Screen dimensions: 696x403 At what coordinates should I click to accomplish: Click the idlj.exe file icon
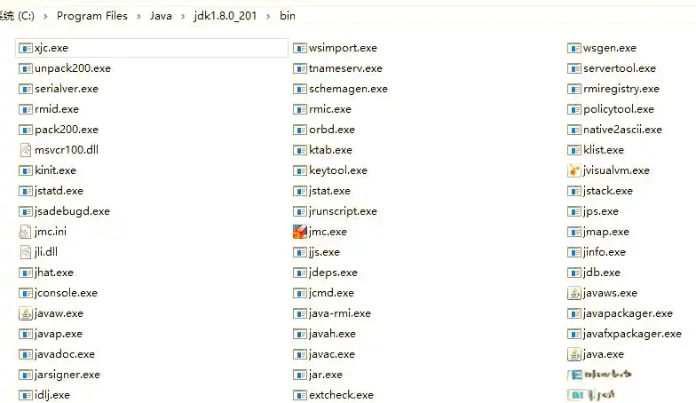(x=26, y=395)
